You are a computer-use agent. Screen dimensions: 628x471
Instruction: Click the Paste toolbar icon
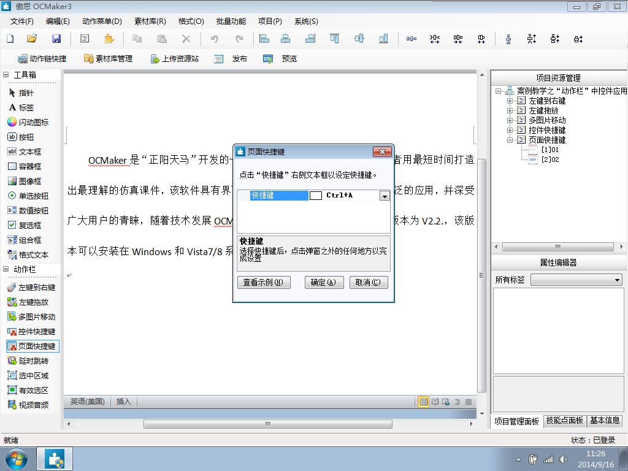pyautogui.click(x=162, y=39)
